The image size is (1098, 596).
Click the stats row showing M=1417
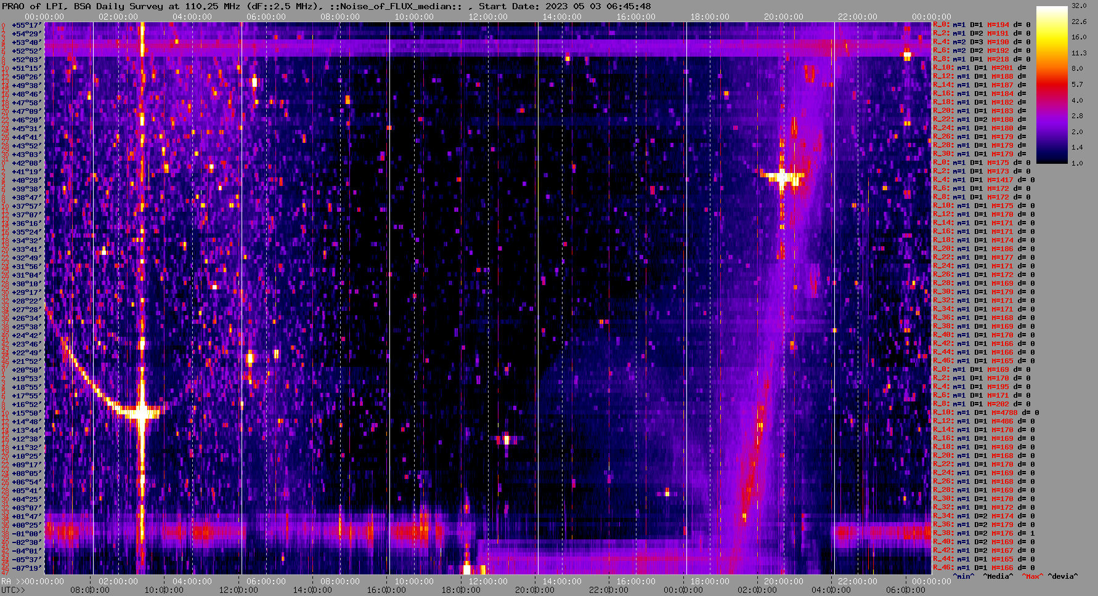(983, 180)
